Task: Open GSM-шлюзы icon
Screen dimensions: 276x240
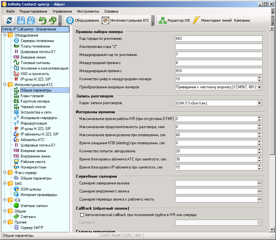Action: coord(16,189)
